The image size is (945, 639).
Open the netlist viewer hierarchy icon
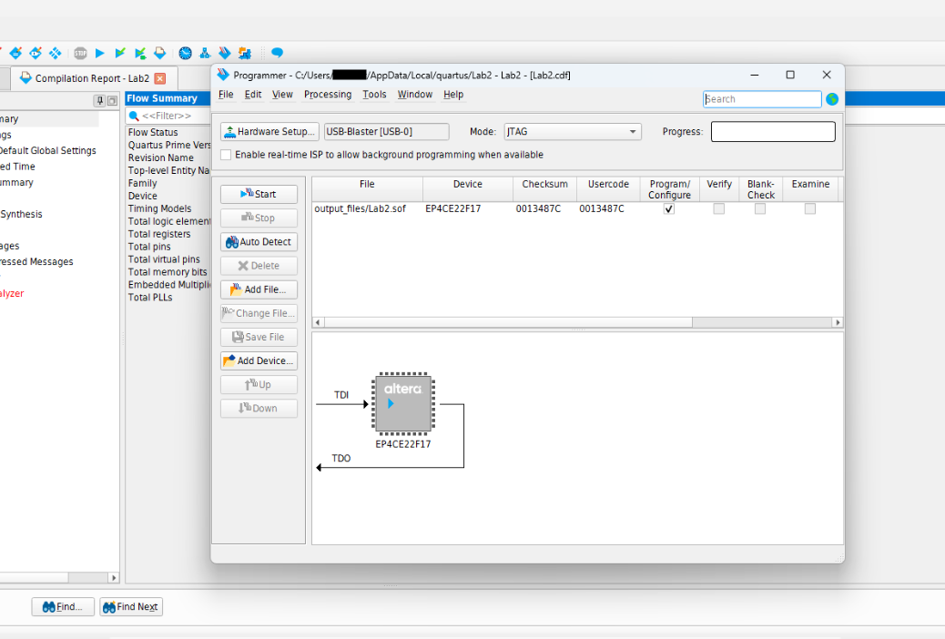[205, 53]
